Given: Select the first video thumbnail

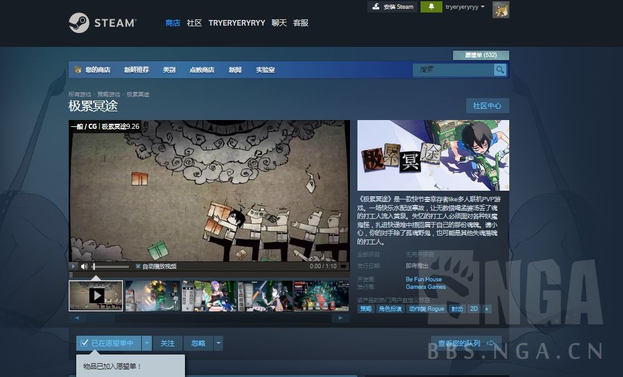Looking at the screenshot, I should tap(96, 296).
